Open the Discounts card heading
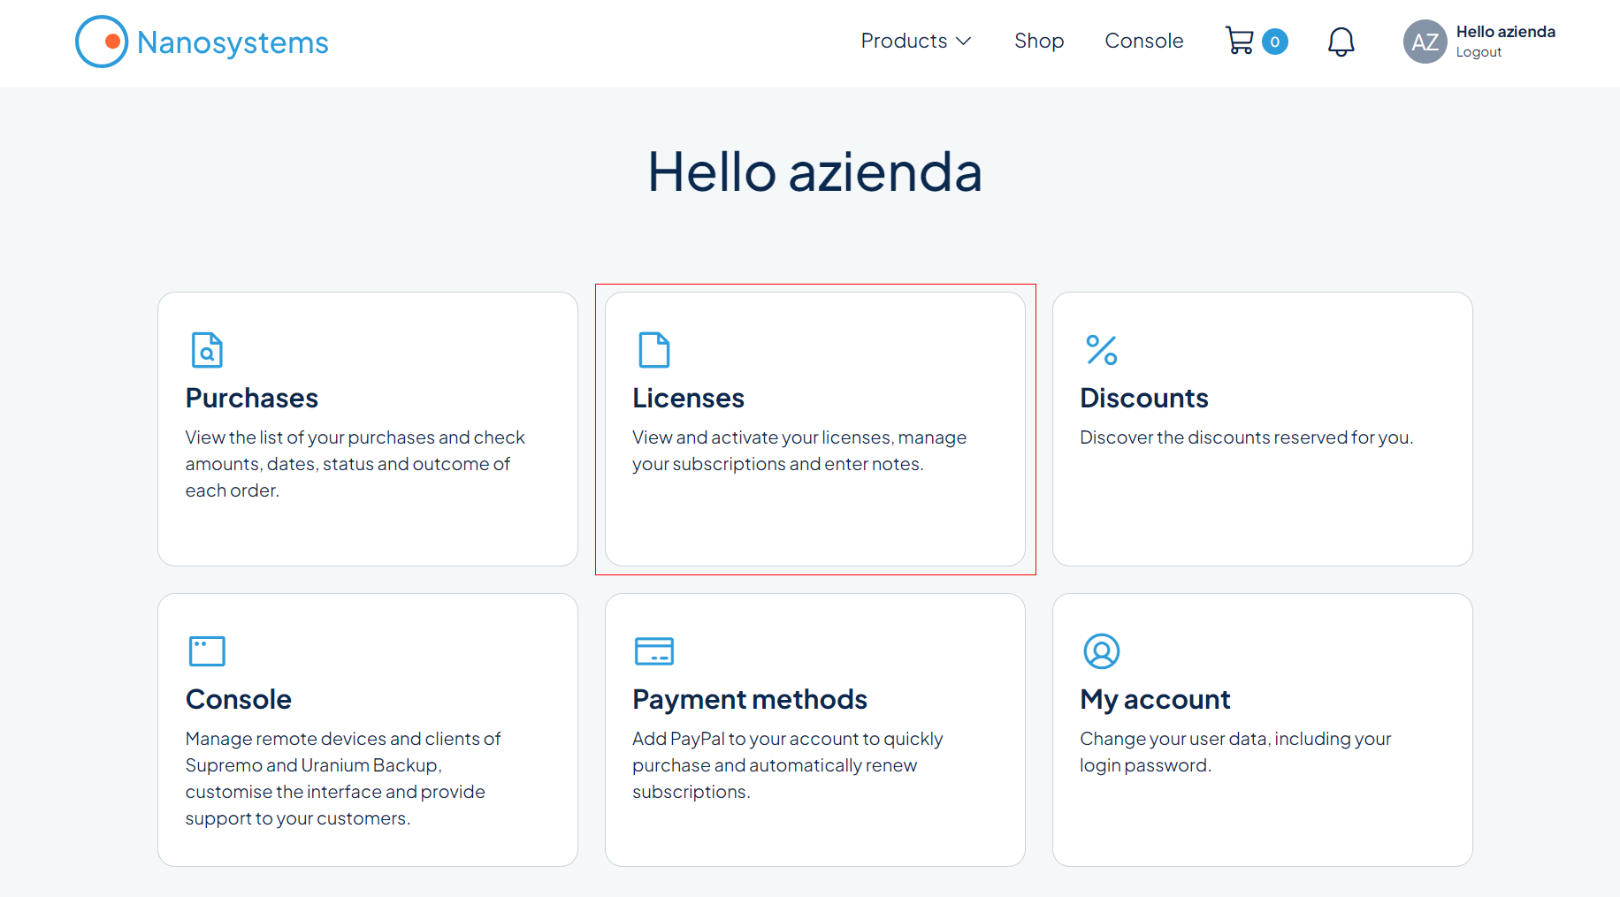This screenshot has width=1620, height=897. click(1144, 398)
